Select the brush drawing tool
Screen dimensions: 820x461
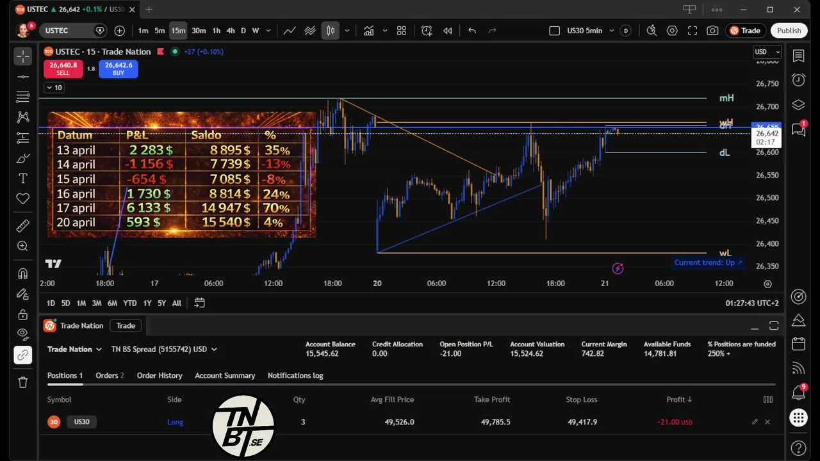[23, 158]
